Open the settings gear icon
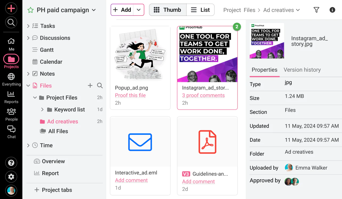This screenshot has height=199, width=342. [x=11, y=177]
